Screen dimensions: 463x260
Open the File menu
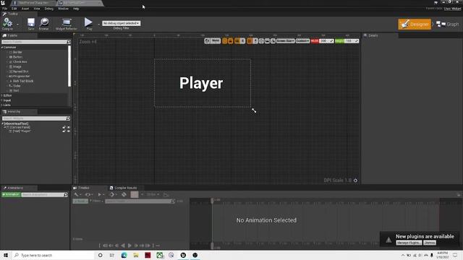5,9
